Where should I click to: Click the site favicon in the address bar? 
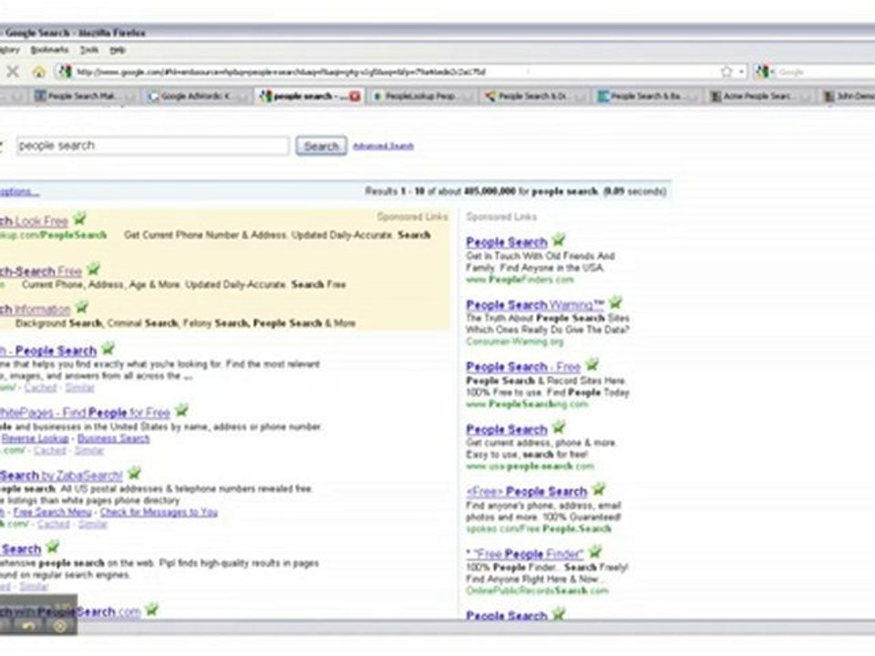65,71
